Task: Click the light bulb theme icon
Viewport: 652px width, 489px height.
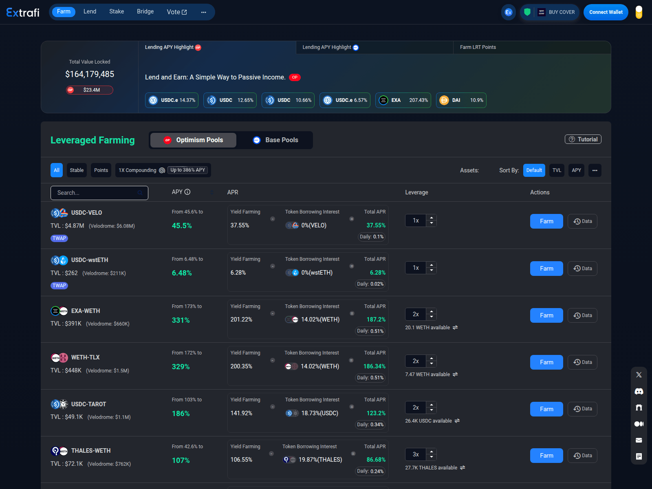Action: [639, 12]
